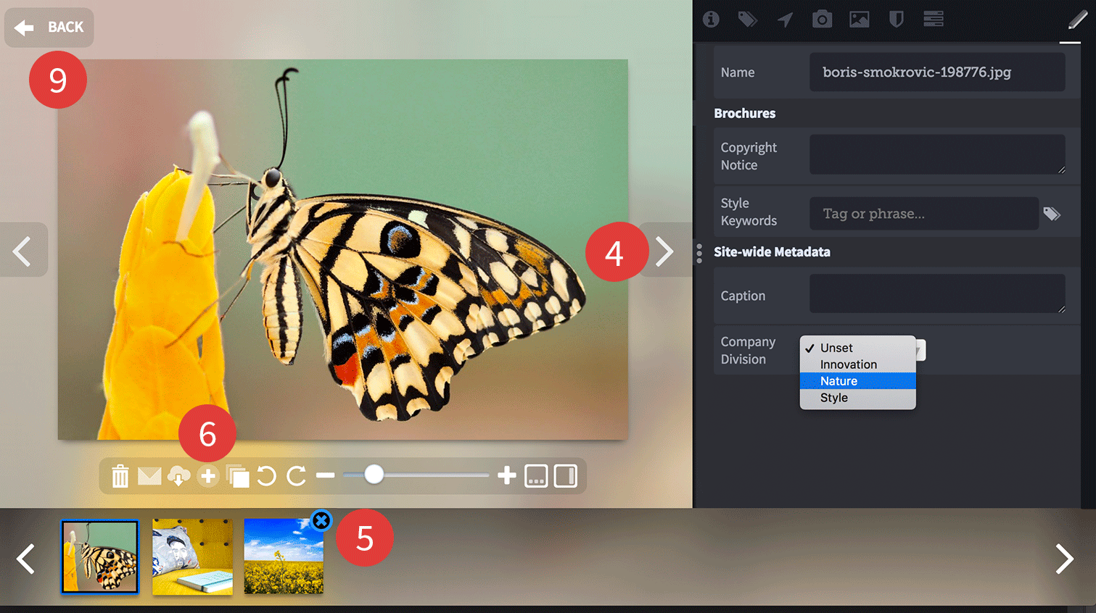1096x613 pixels.
Task: Select the yellow flower field thumbnail
Action: pos(284,556)
